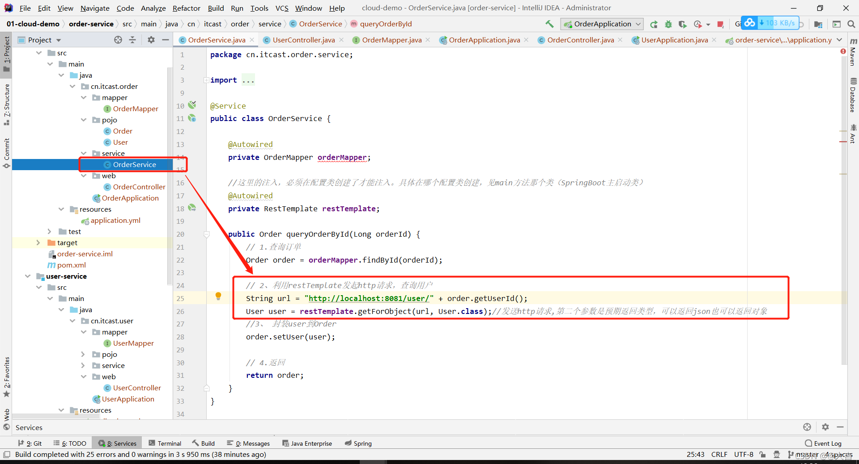Click the Rerun OrderApplication icon
859x464 pixels.
654,24
